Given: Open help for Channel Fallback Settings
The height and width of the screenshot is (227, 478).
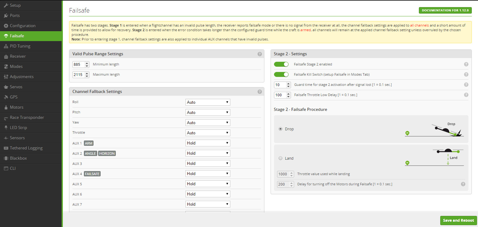Looking at the screenshot, I should [259, 91].
